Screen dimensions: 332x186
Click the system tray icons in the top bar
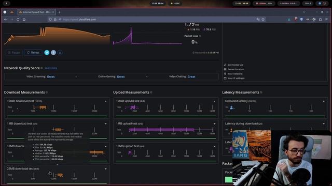pyautogui.click(x=322, y=4)
